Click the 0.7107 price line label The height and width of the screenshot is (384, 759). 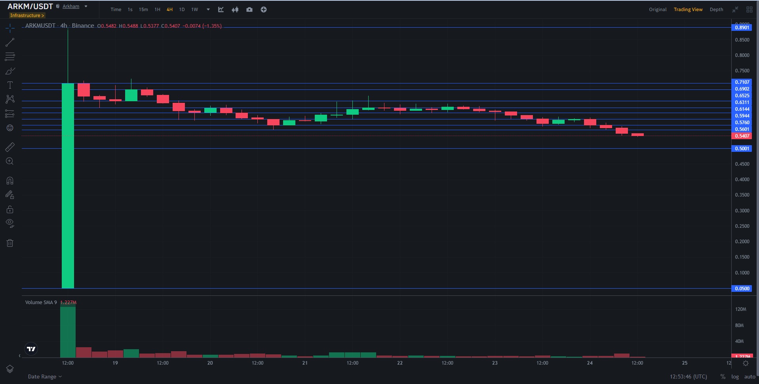click(742, 82)
